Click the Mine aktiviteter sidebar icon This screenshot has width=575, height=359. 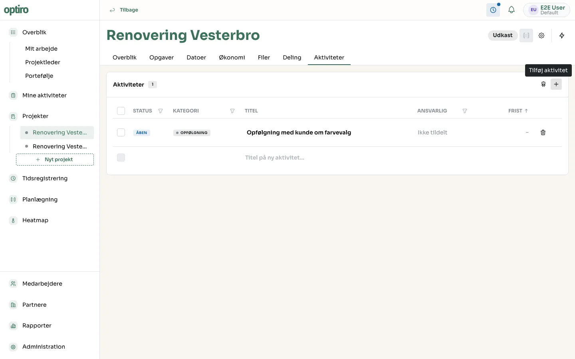(13, 95)
